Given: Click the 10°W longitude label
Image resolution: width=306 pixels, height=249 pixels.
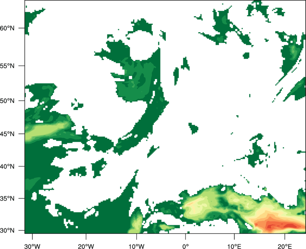Looking at the screenshot, I should coord(137,246).
